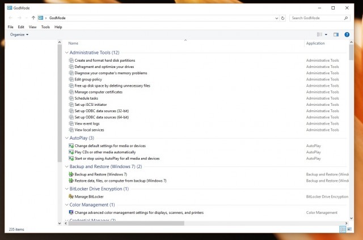
Task: Sort by the Application column header
Action: 315,44
